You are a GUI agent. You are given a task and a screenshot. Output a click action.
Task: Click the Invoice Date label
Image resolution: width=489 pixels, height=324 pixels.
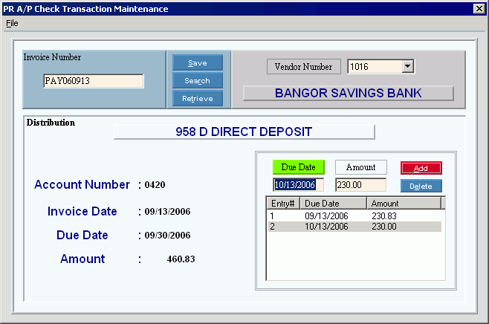pyautogui.click(x=82, y=211)
